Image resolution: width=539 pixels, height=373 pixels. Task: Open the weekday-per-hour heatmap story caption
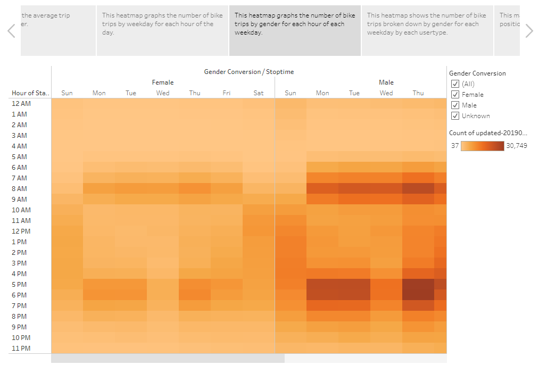point(162,30)
